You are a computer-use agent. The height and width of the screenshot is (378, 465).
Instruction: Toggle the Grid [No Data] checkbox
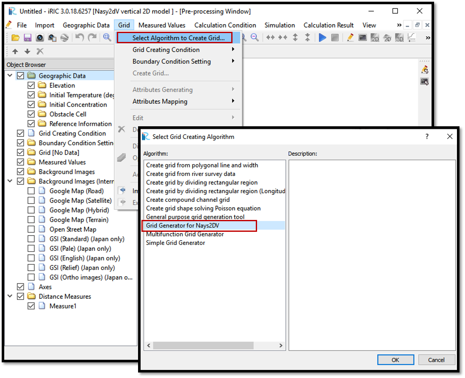(x=20, y=153)
